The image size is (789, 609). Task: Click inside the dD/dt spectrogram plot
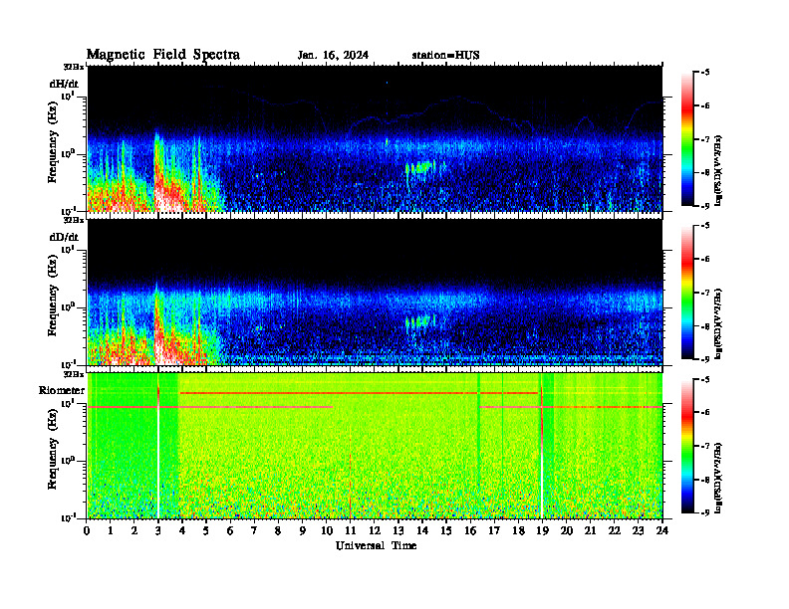tap(375, 292)
